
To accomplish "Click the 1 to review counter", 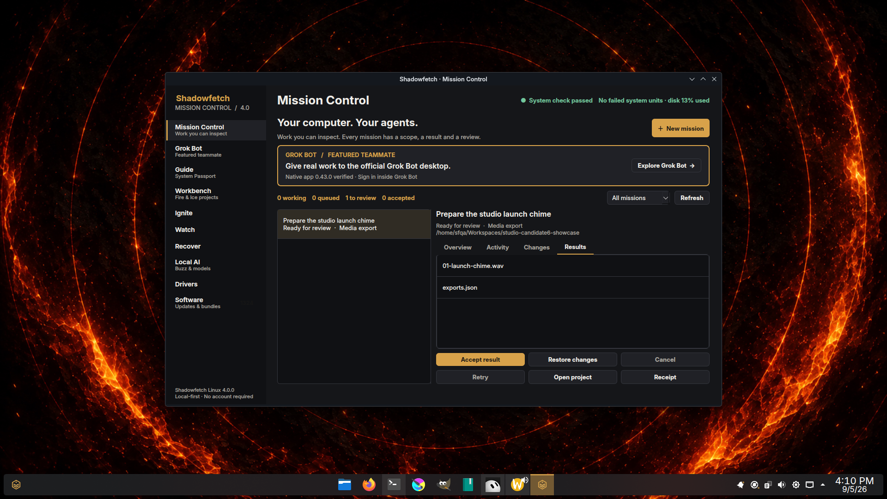I will pos(361,198).
